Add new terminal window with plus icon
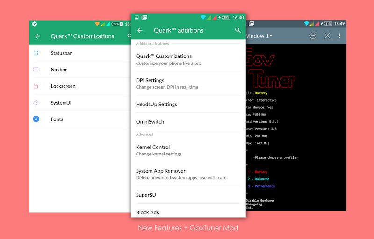 [x=313, y=35]
